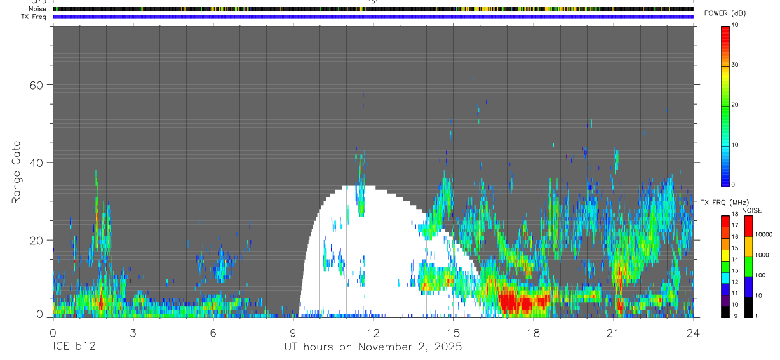
Task: Click the black segment of the NOISE scale
Action: click(x=748, y=307)
